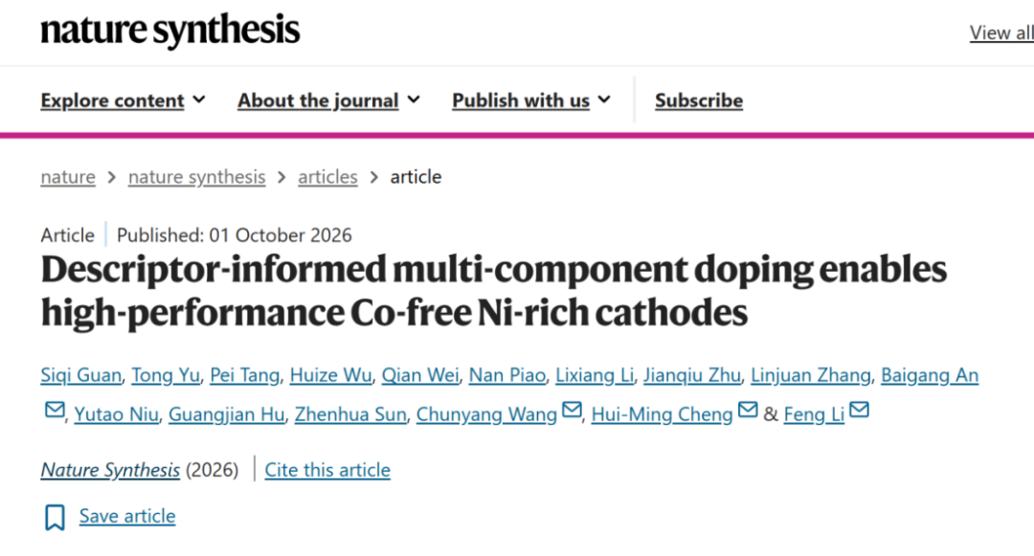The image size is (1034, 556).
Task: Click the envelope icon beside Hui-Ming Cheng
Action: click(748, 410)
